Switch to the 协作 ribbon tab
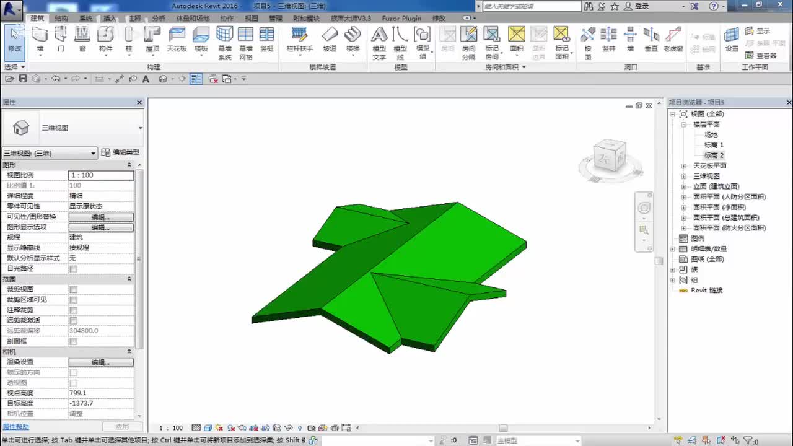 pos(227,19)
